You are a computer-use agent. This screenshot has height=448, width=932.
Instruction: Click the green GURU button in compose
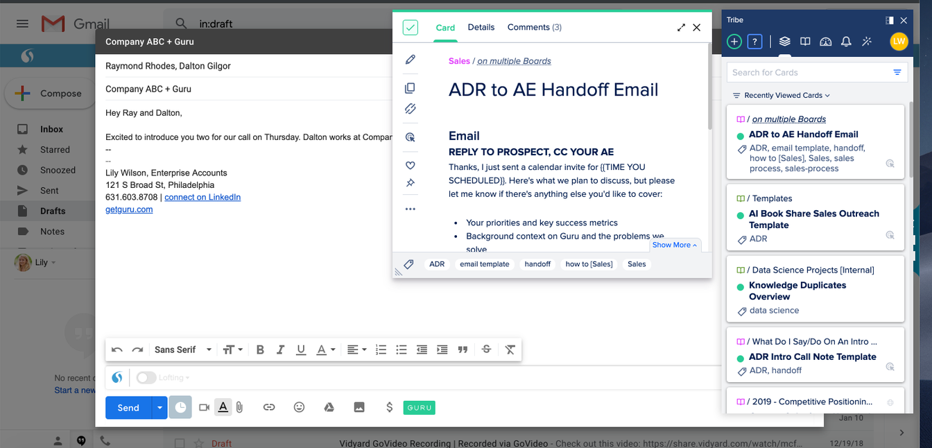click(x=420, y=408)
